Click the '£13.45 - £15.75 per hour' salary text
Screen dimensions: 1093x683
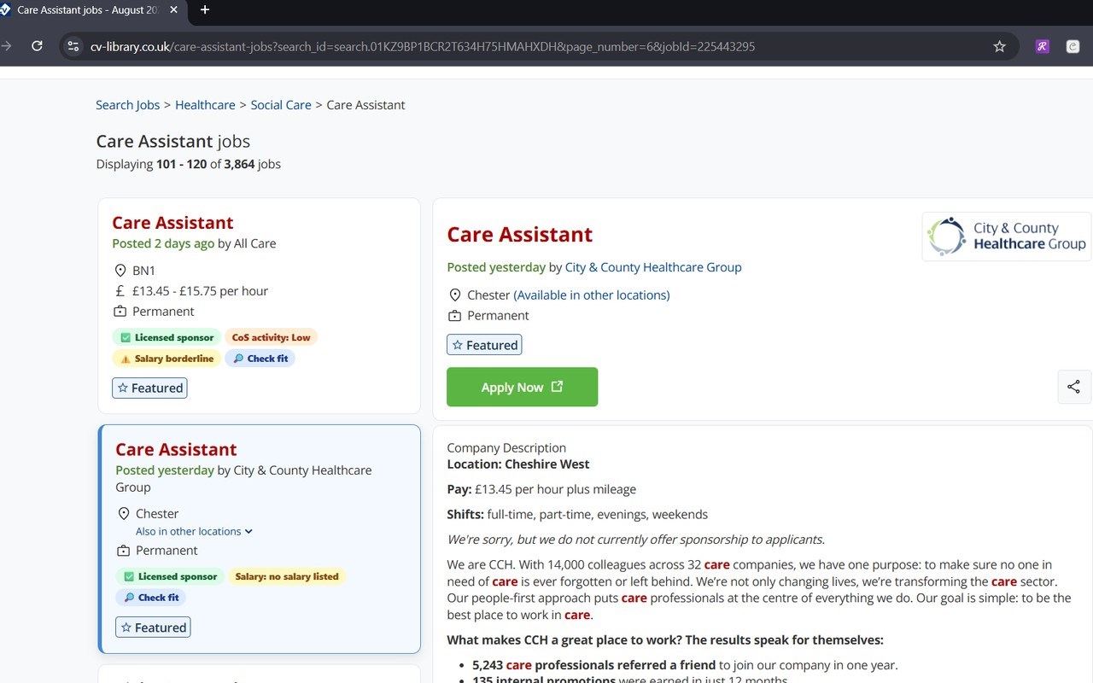(200, 291)
